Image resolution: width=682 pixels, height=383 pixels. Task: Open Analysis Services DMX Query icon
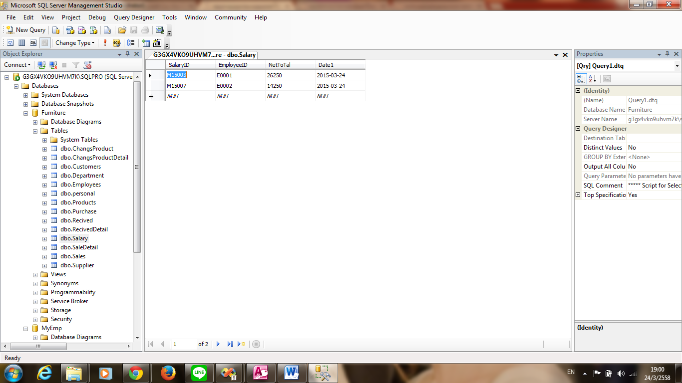[82, 30]
